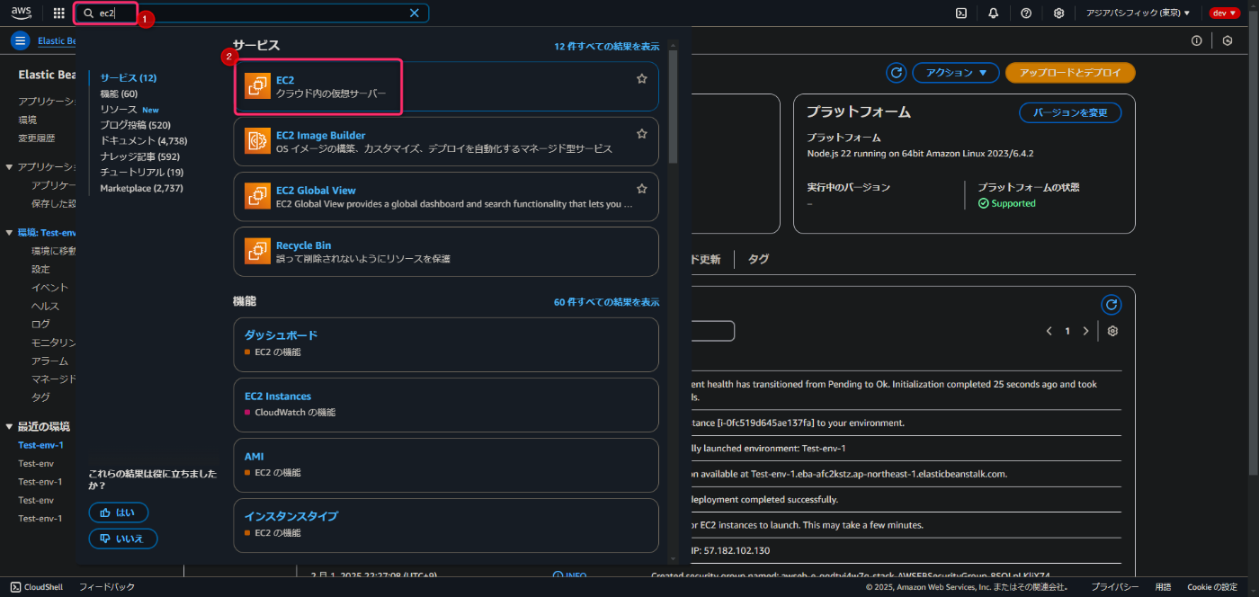Open events table preferences gear

pos(1112,331)
